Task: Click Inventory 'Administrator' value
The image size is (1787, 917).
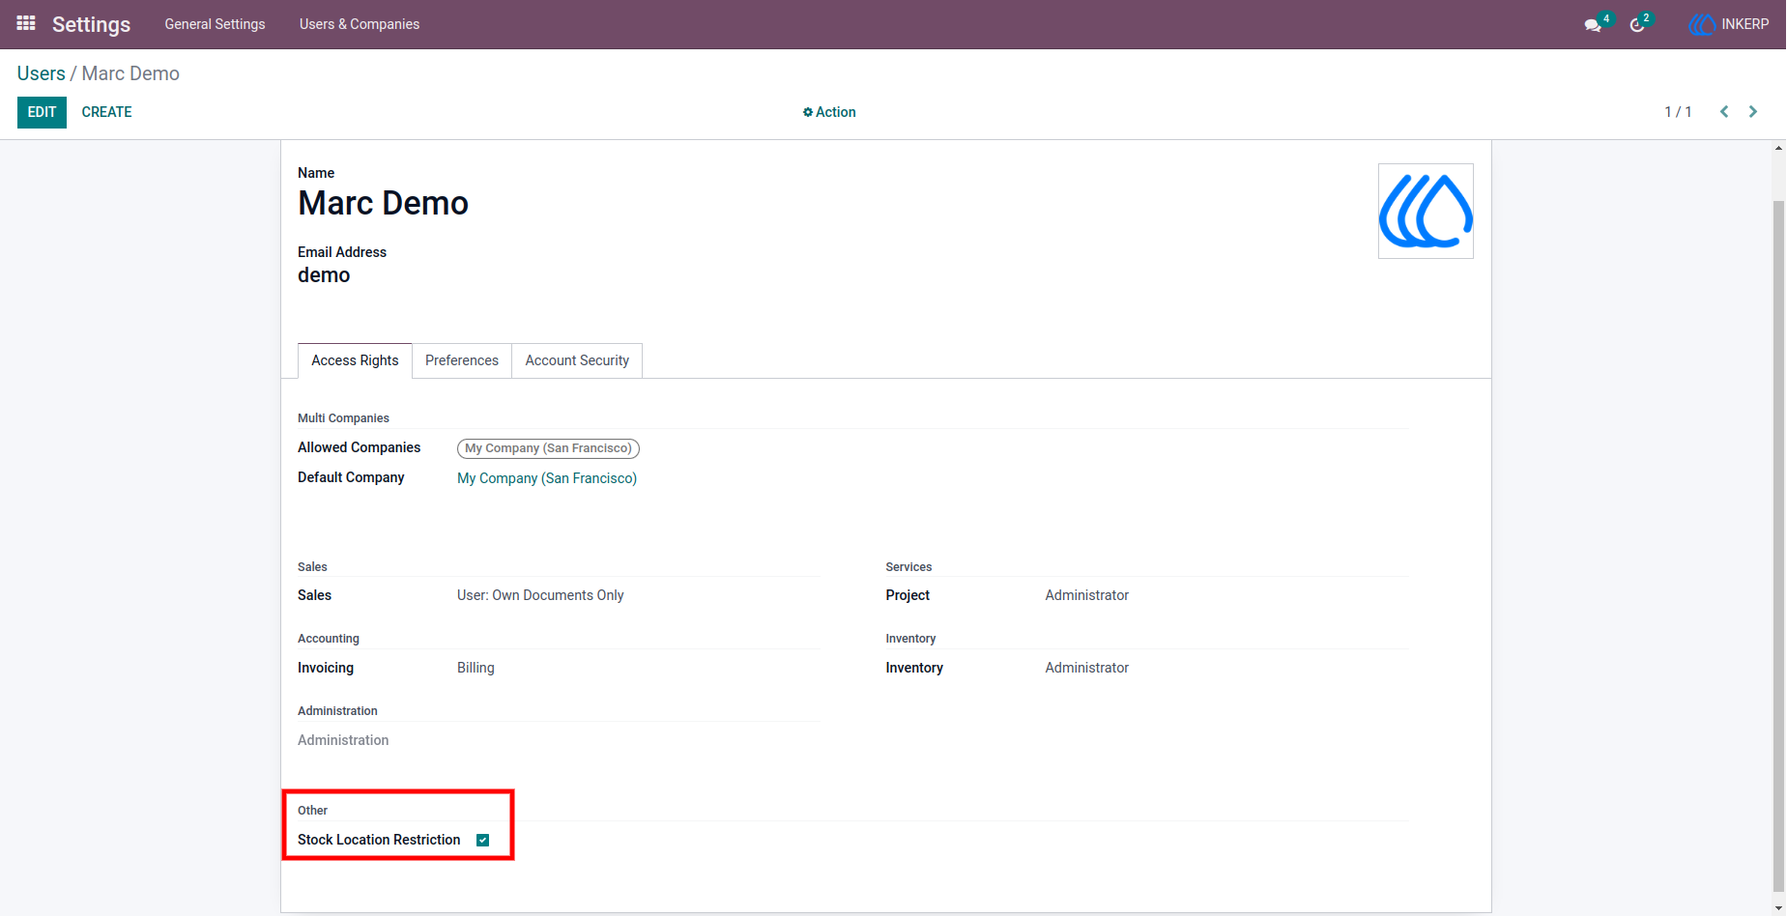Action: (1086, 668)
